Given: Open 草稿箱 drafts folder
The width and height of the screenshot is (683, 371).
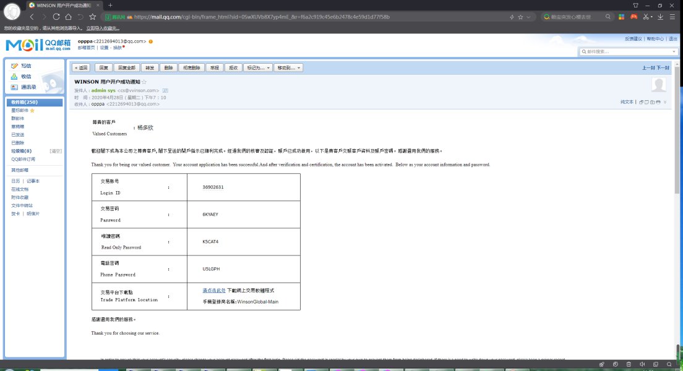Looking at the screenshot, I should [x=18, y=127].
